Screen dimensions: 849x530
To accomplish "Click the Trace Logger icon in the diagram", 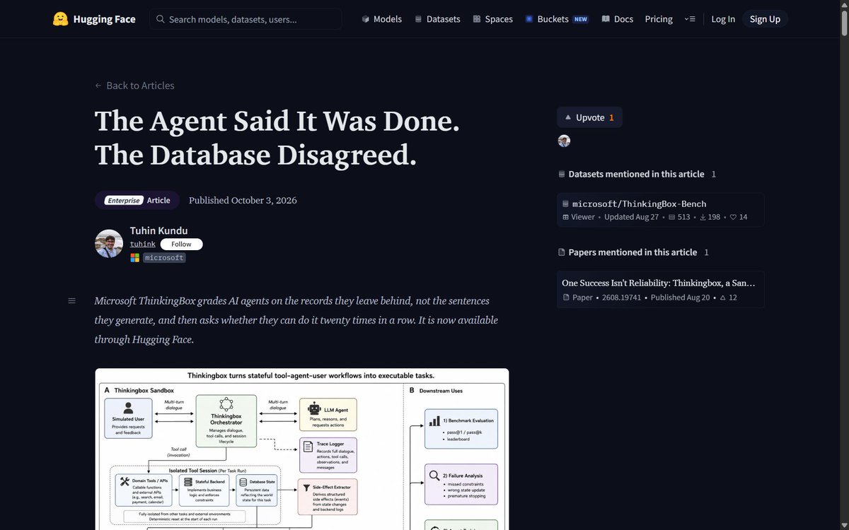I will (308, 447).
